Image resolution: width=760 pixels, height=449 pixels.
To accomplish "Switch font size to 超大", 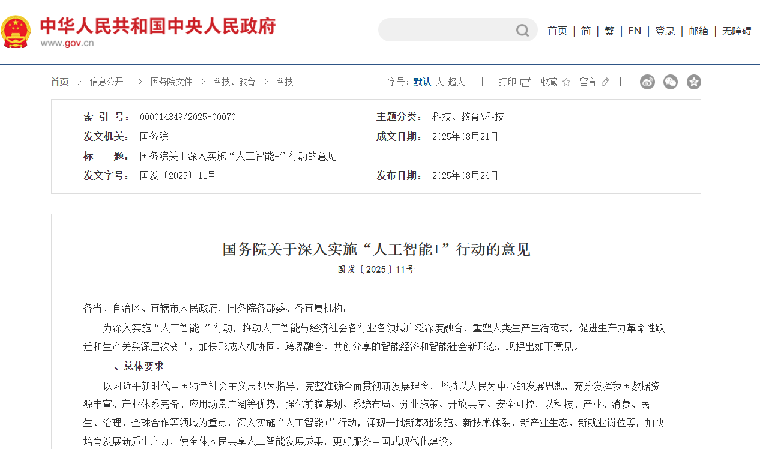I will 456,82.
